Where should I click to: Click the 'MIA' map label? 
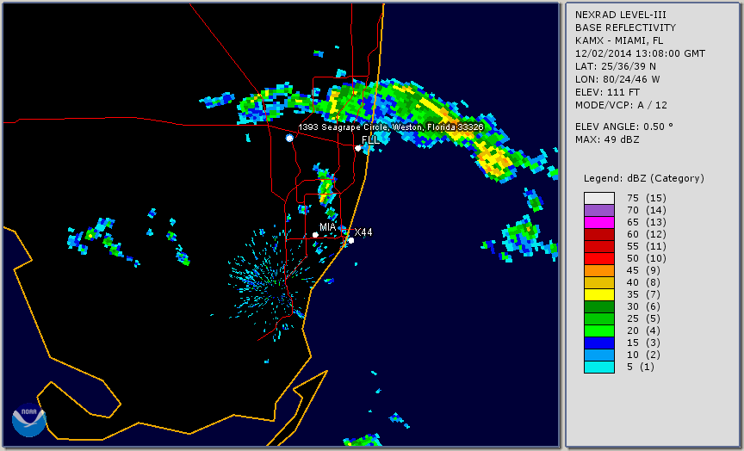pyautogui.click(x=327, y=227)
